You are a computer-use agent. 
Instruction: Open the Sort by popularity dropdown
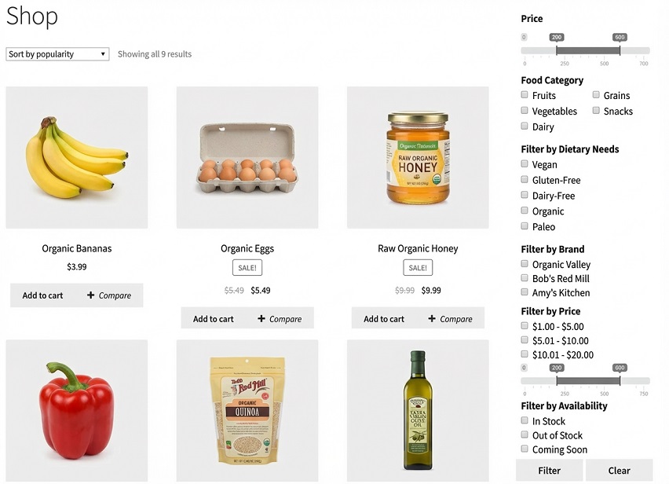56,53
